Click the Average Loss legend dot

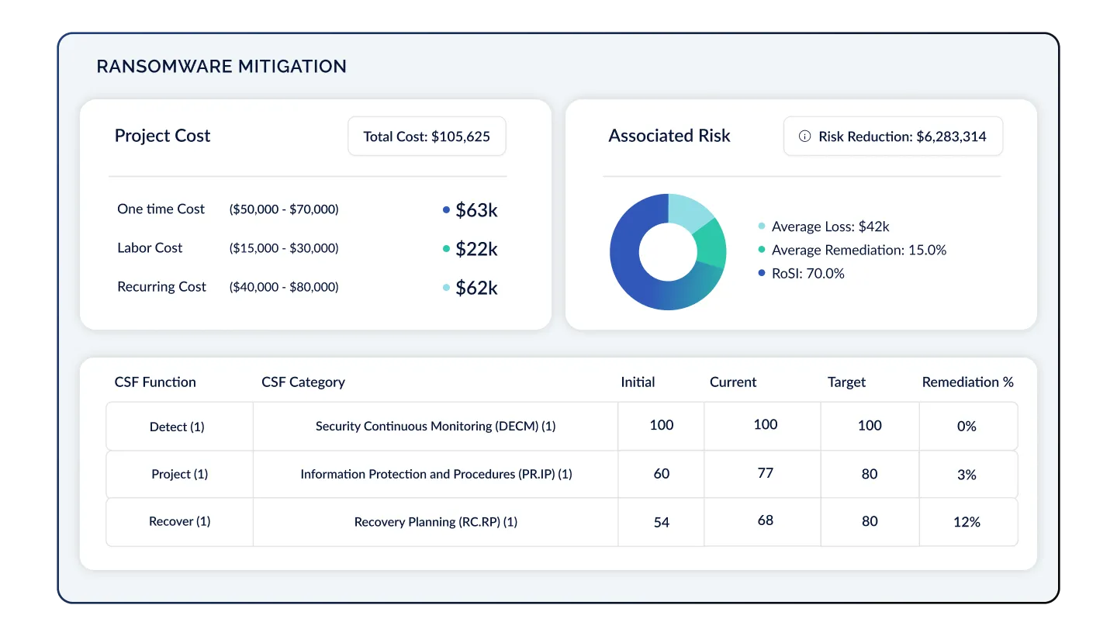click(762, 226)
